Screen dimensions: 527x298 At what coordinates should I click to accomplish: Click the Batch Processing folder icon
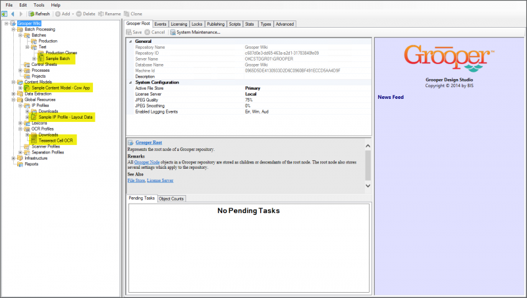pos(20,30)
